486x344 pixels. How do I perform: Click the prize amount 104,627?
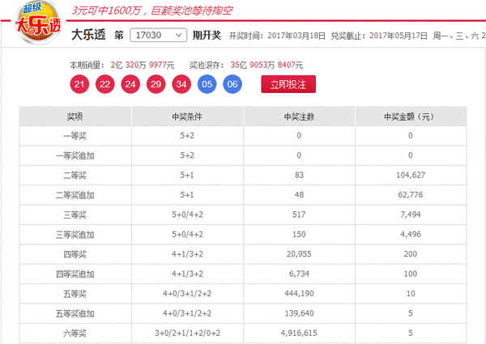coord(411,176)
